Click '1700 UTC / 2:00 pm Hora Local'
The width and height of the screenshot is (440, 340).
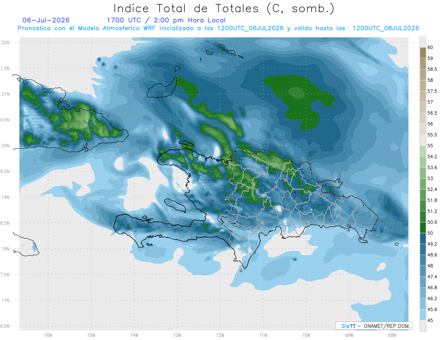[166, 21]
